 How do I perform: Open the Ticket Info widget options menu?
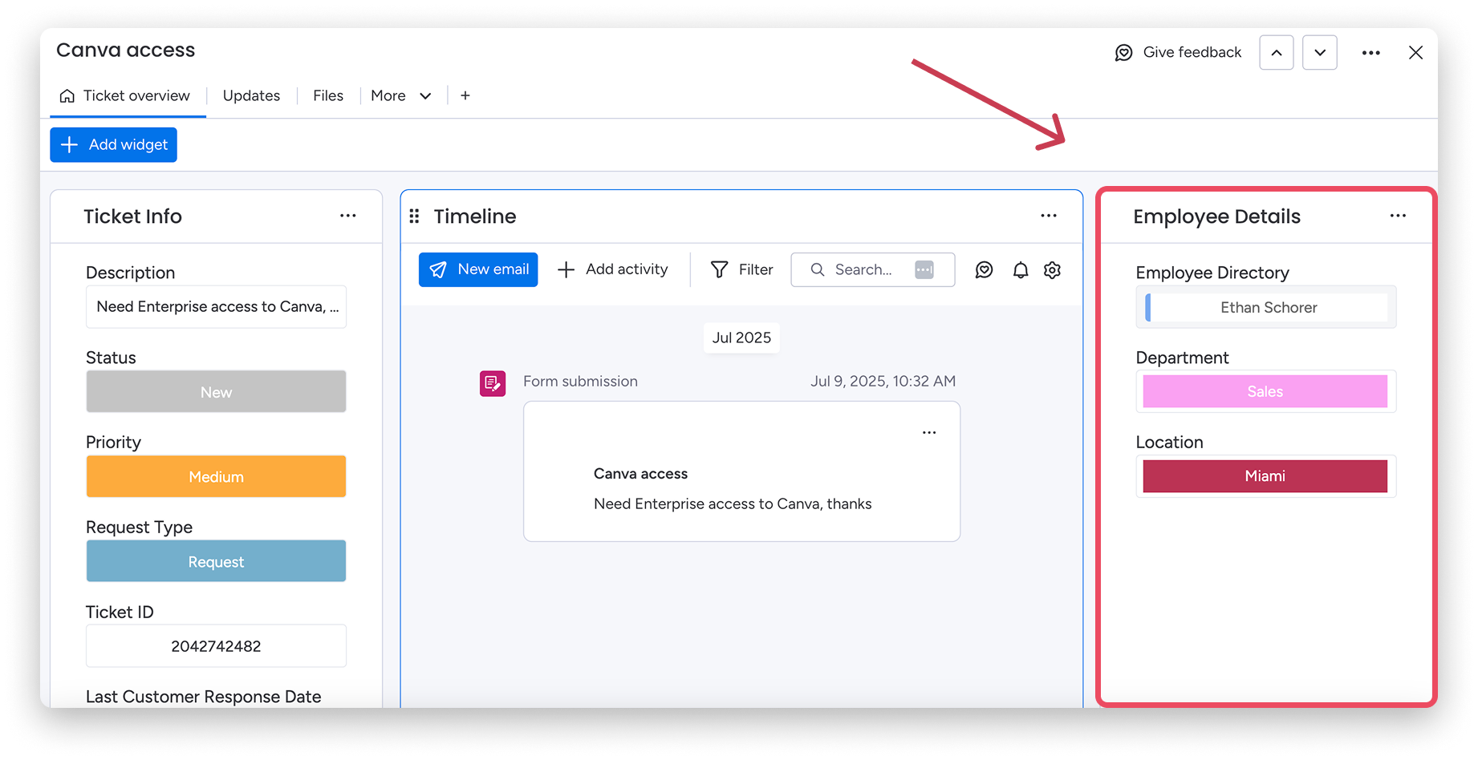tap(347, 216)
